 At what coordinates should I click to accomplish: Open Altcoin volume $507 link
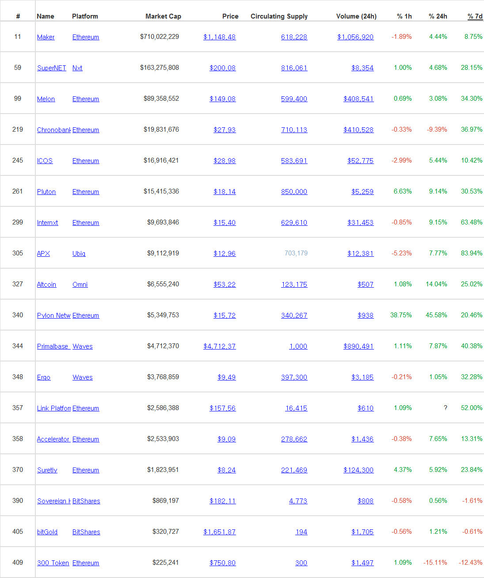[x=366, y=285]
